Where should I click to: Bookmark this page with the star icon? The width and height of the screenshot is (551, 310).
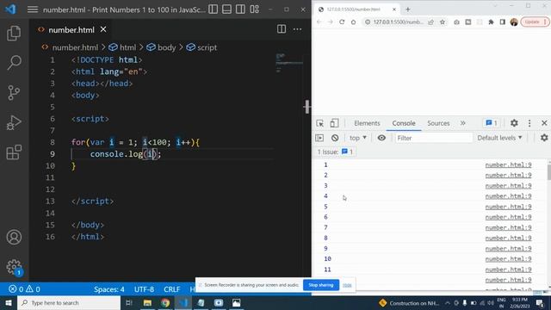pos(443,22)
